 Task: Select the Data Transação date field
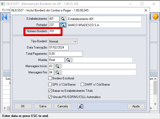[x=58, y=48]
